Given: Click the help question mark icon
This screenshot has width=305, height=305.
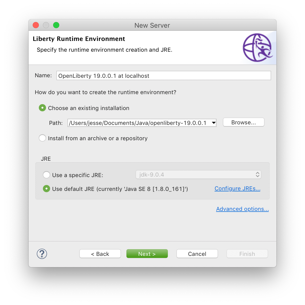Looking at the screenshot, I should click(42, 254).
